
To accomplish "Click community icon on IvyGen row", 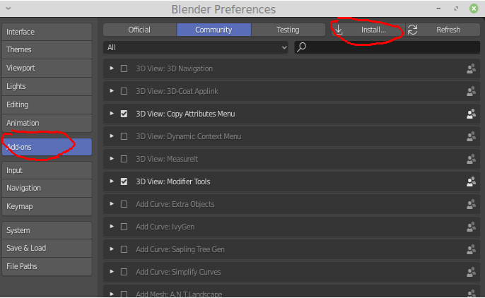I will (471, 227).
